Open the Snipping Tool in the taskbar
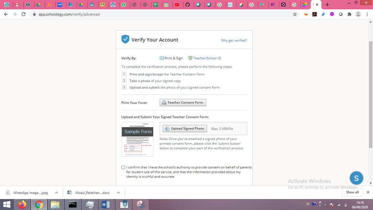The height and width of the screenshot is (210, 373). point(140,205)
